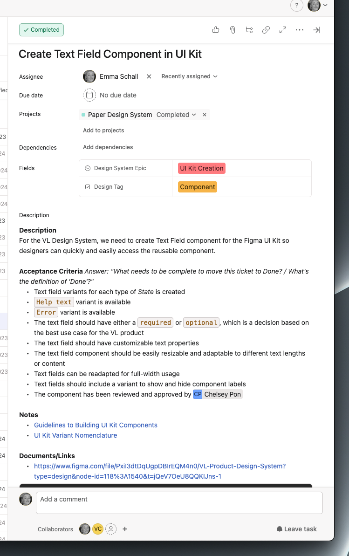The height and width of the screenshot is (556, 349).
Task: Click the Leave task button
Action: [296, 529]
